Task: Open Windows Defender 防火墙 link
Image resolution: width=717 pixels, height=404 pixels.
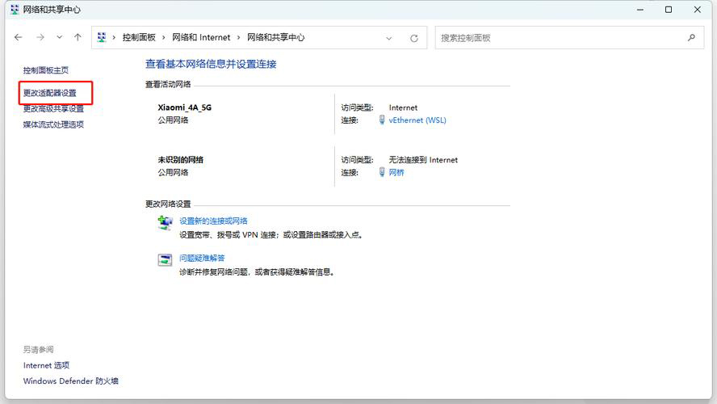Action: (71, 381)
